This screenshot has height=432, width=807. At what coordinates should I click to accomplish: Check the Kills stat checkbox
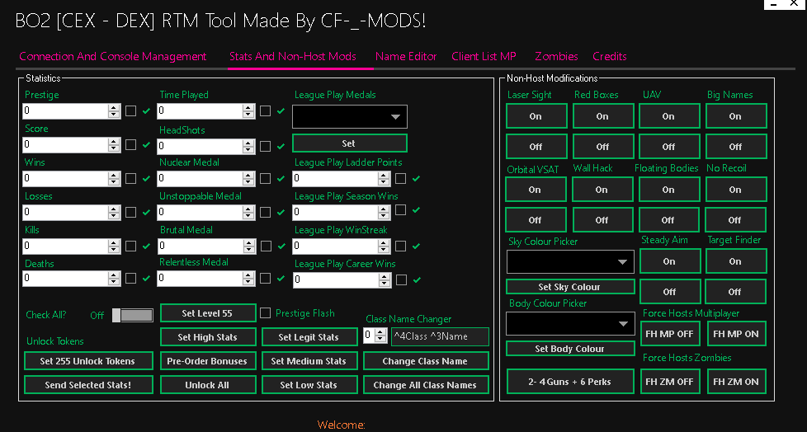[x=130, y=246]
